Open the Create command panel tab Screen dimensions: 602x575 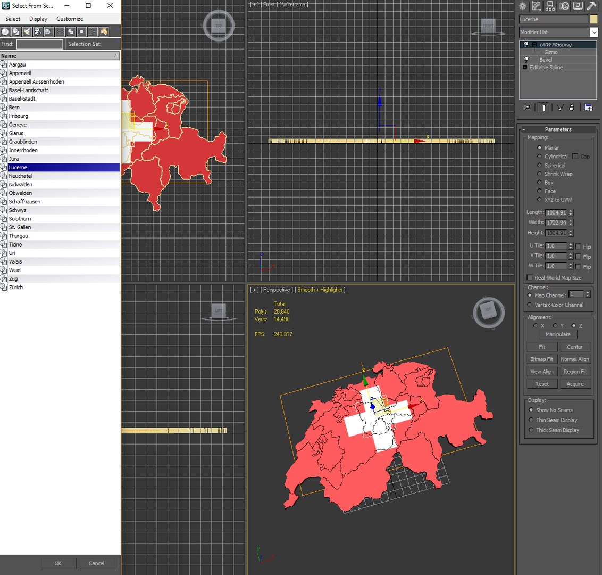point(523,6)
